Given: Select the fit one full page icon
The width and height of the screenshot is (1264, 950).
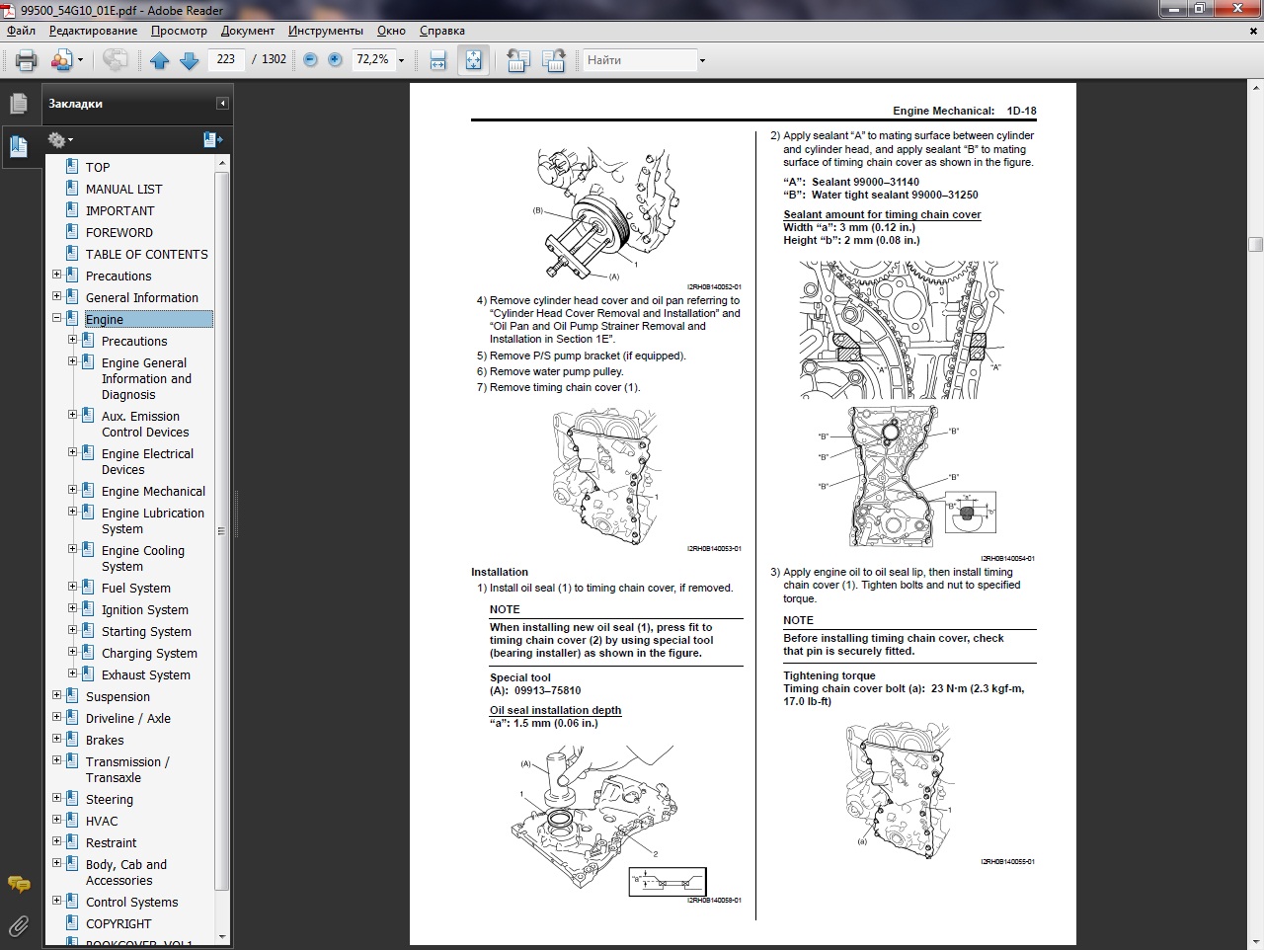Looking at the screenshot, I should pos(473,60).
